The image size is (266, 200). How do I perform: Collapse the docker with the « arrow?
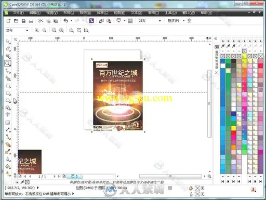pos(216,38)
